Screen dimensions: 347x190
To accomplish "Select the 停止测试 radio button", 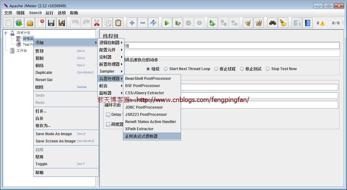I will (242, 69).
